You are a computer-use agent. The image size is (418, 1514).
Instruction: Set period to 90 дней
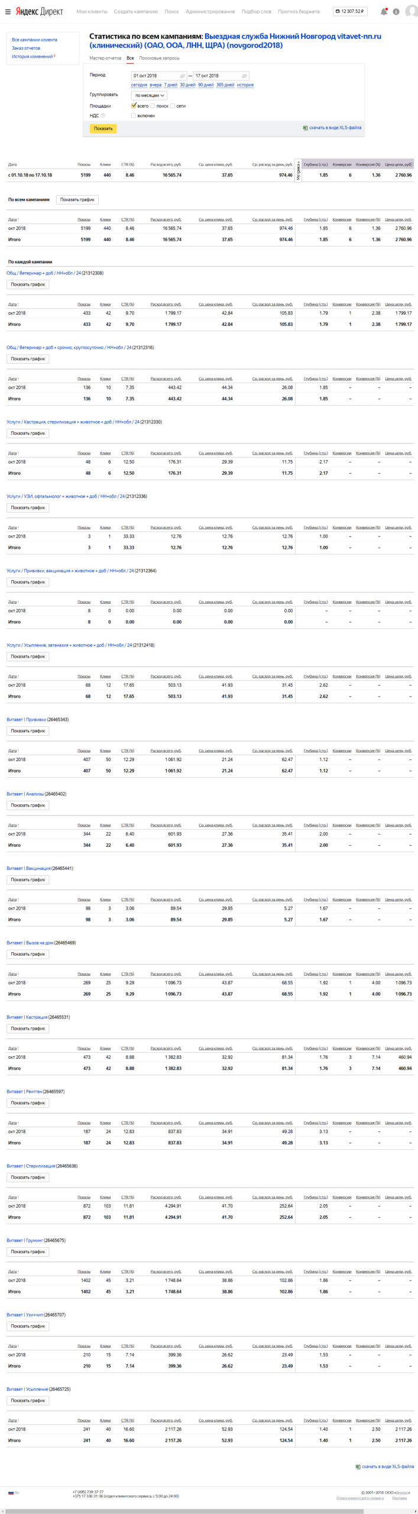(x=206, y=85)
